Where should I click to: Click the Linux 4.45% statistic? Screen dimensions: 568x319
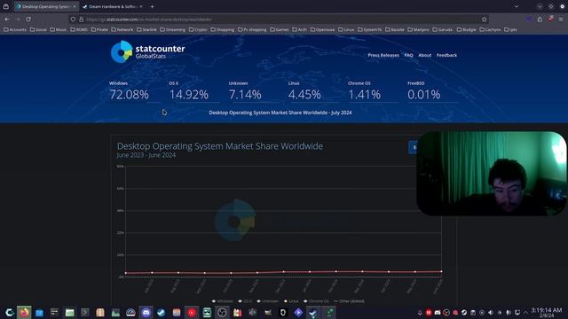point(304,90)
